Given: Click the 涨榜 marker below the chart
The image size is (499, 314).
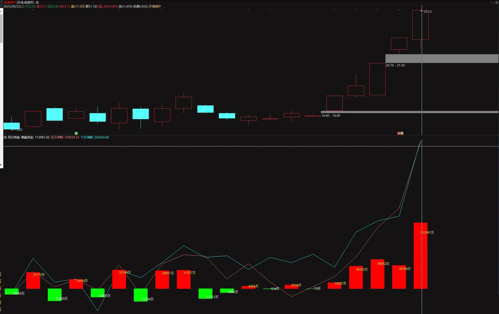Looking at the screenshot, I should [400, 133].
